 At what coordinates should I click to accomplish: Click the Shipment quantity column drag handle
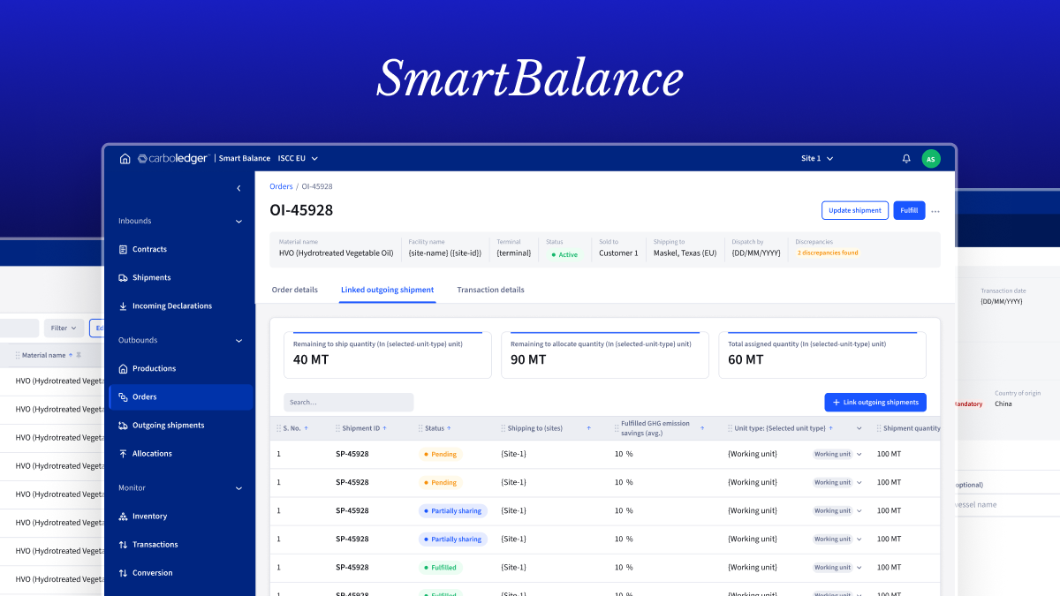(879, 428)
